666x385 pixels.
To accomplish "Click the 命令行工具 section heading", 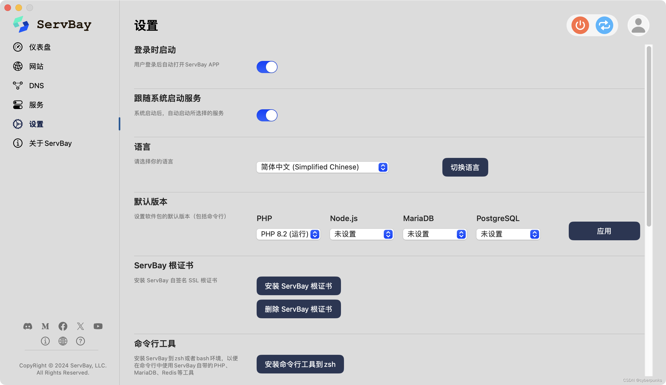I will 155,344.
